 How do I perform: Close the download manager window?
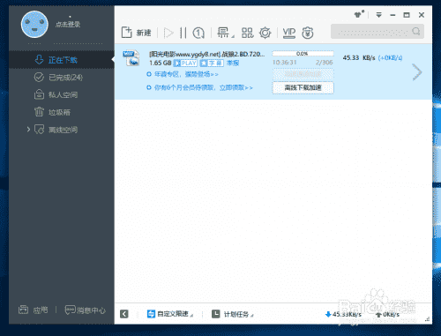coord(422,15)
